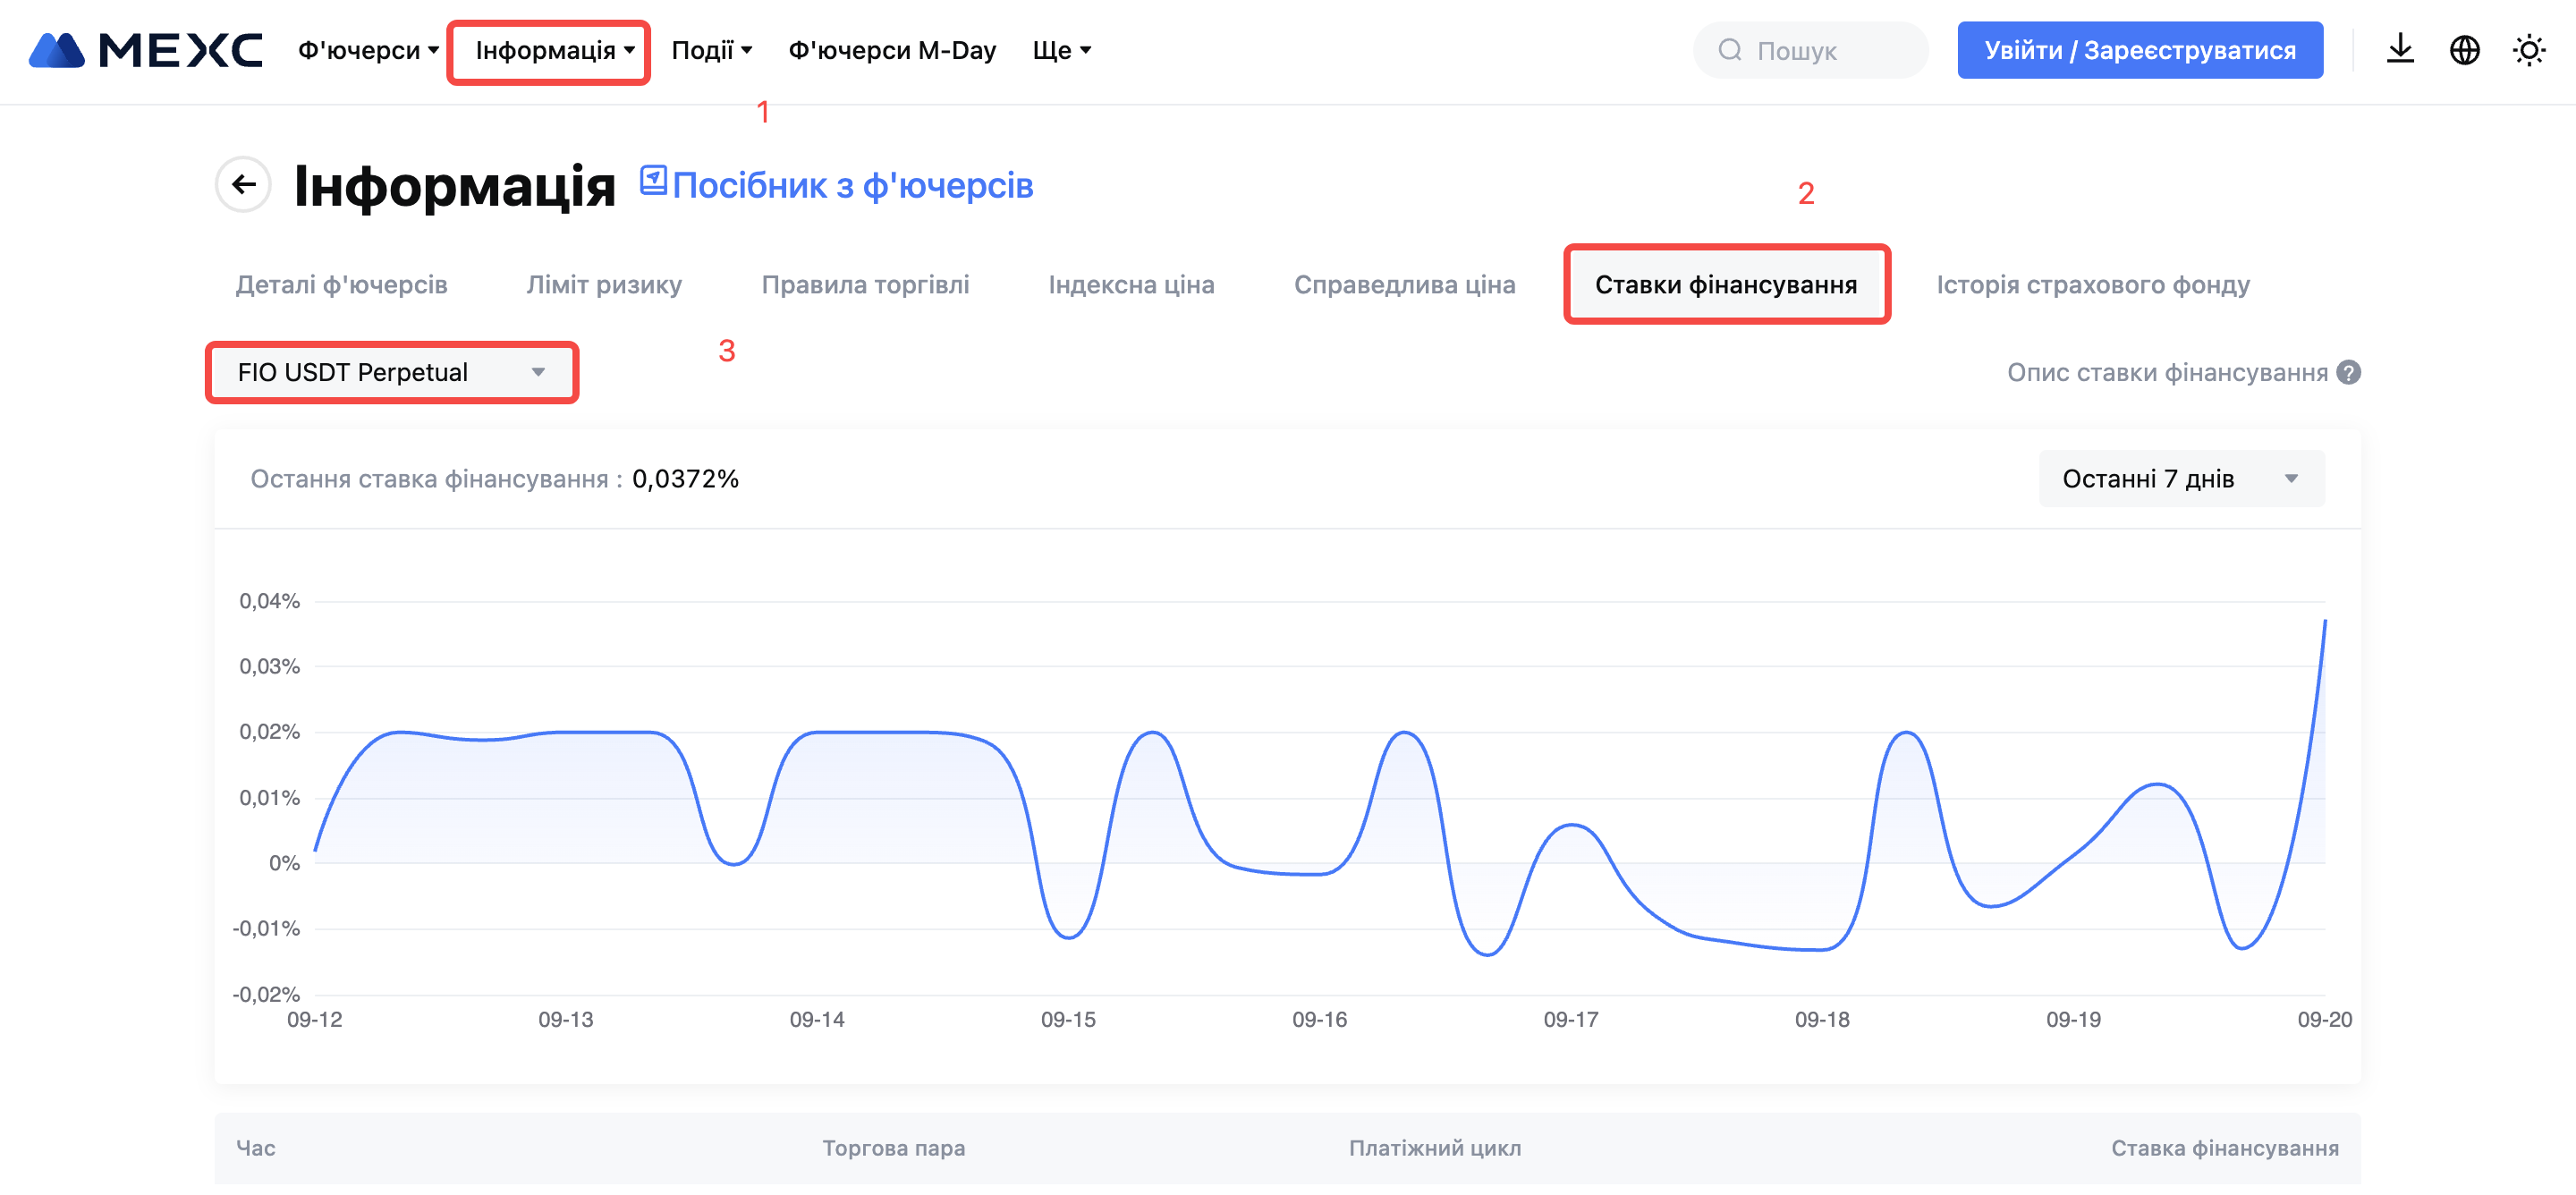Open the language globe icon
2576x1195 pixels.
point(2464,50)
